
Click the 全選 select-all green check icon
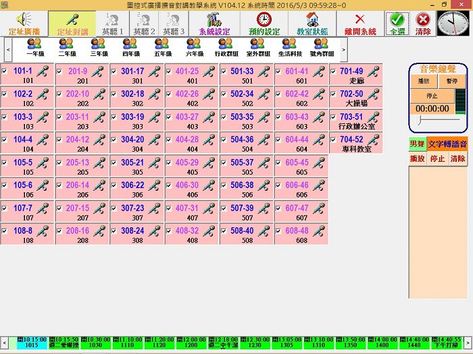point(396,20)
